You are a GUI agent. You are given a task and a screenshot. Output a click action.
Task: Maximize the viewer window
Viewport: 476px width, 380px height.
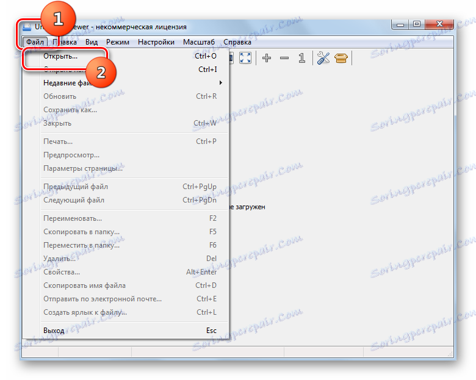[x=417, y=24]
